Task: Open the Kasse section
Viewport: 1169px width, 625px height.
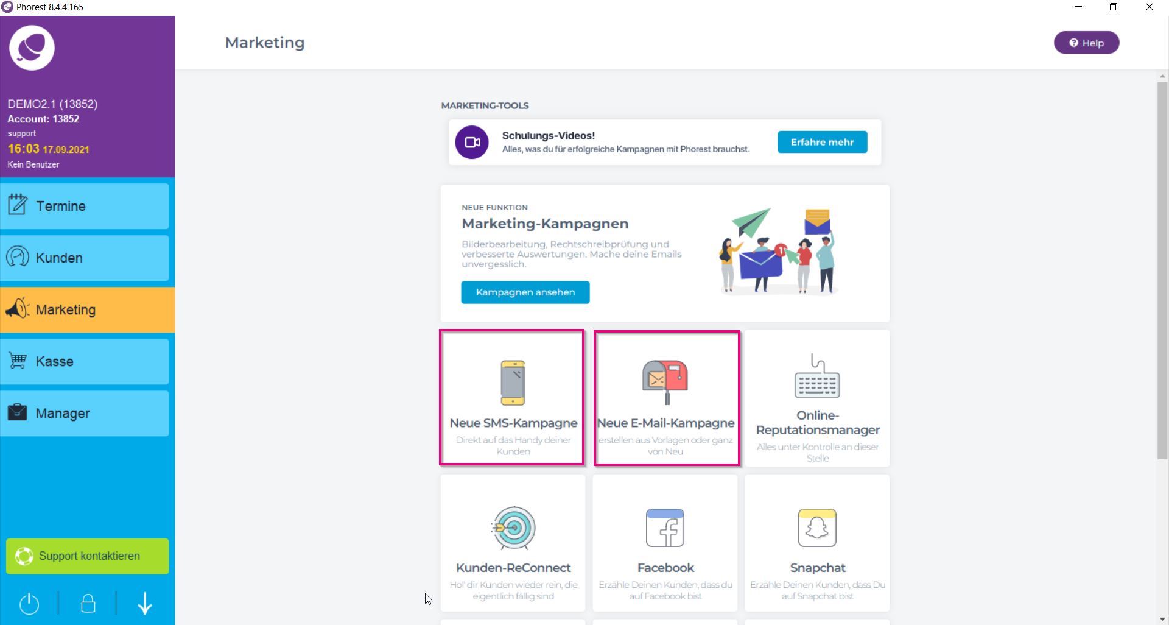Action: click(x=85, y=361)
